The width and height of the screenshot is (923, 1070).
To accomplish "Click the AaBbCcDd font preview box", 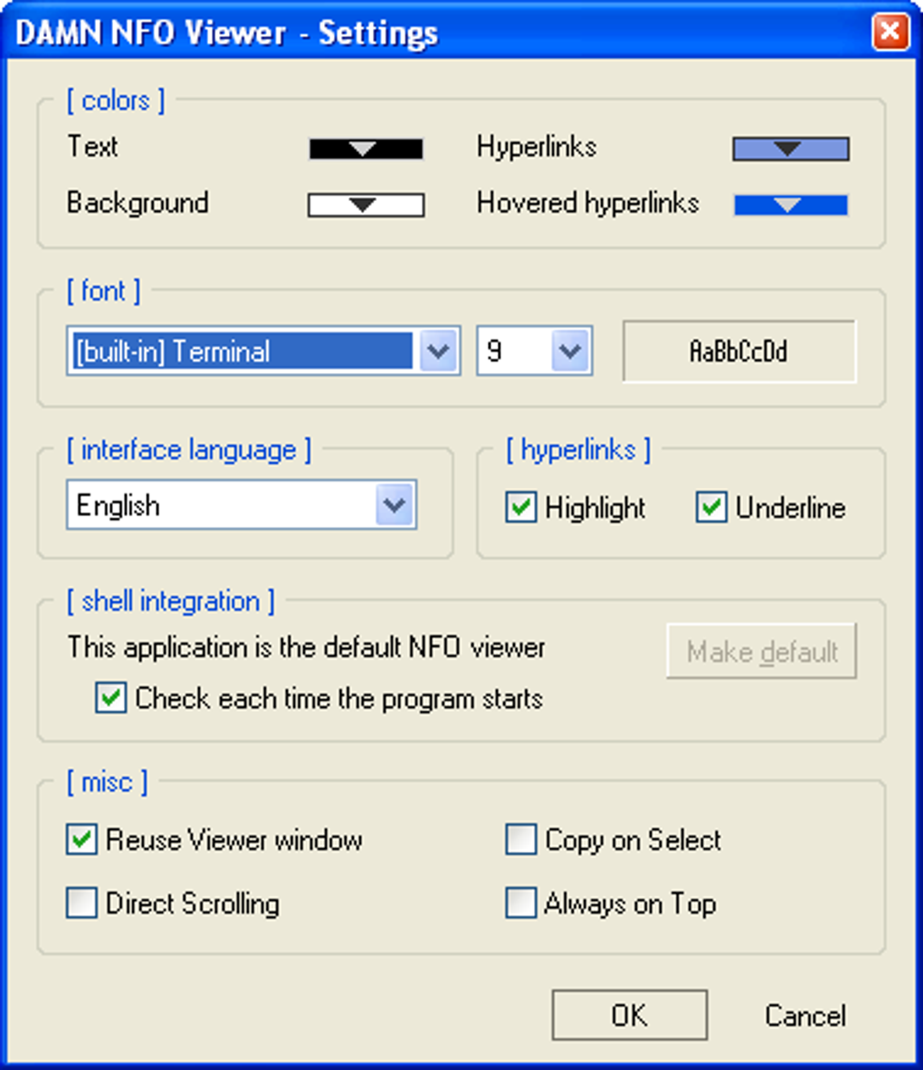I will click(x=738, y=351).
